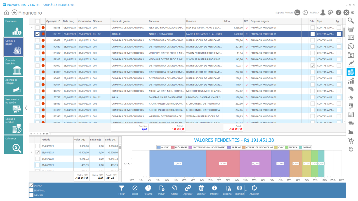Collapse the left navigation panel arrow
The width and height of the screenshot is (358, 201).
26,108
